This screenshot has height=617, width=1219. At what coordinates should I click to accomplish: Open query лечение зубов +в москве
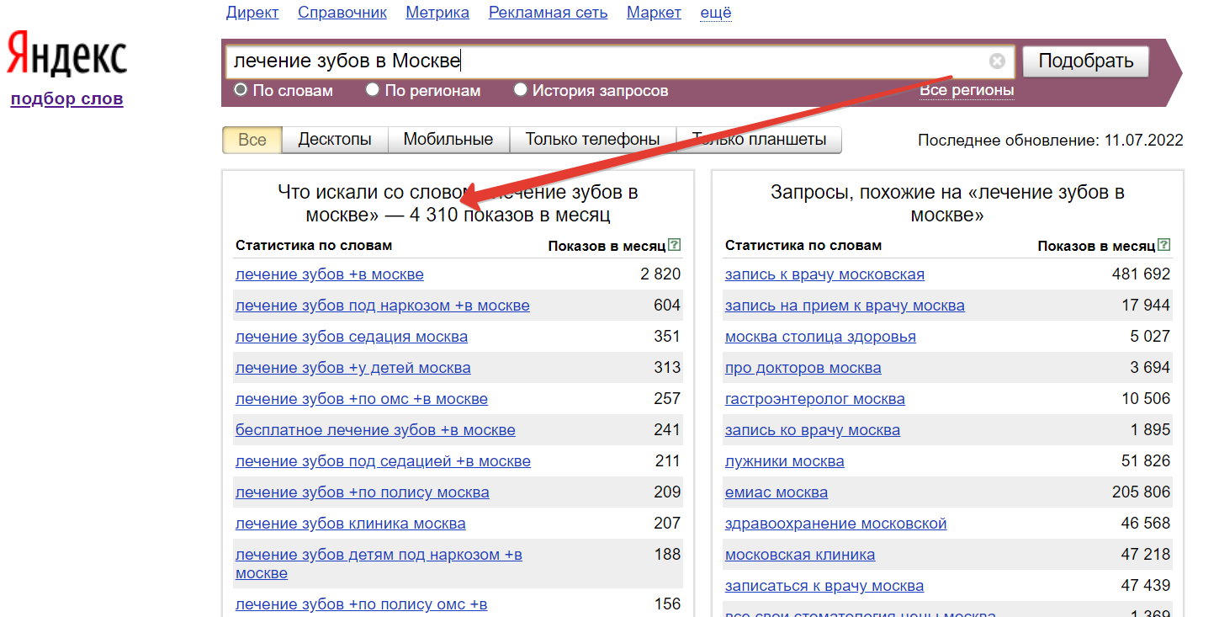coord(330,274)
